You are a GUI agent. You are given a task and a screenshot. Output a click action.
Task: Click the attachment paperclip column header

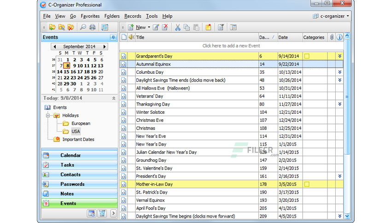pyautogui.click(x=332, y=37)
